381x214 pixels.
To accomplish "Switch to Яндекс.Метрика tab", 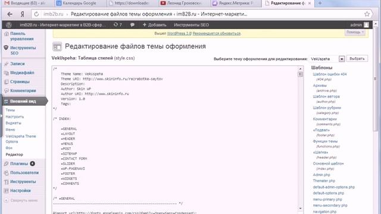I will (235, 3).
